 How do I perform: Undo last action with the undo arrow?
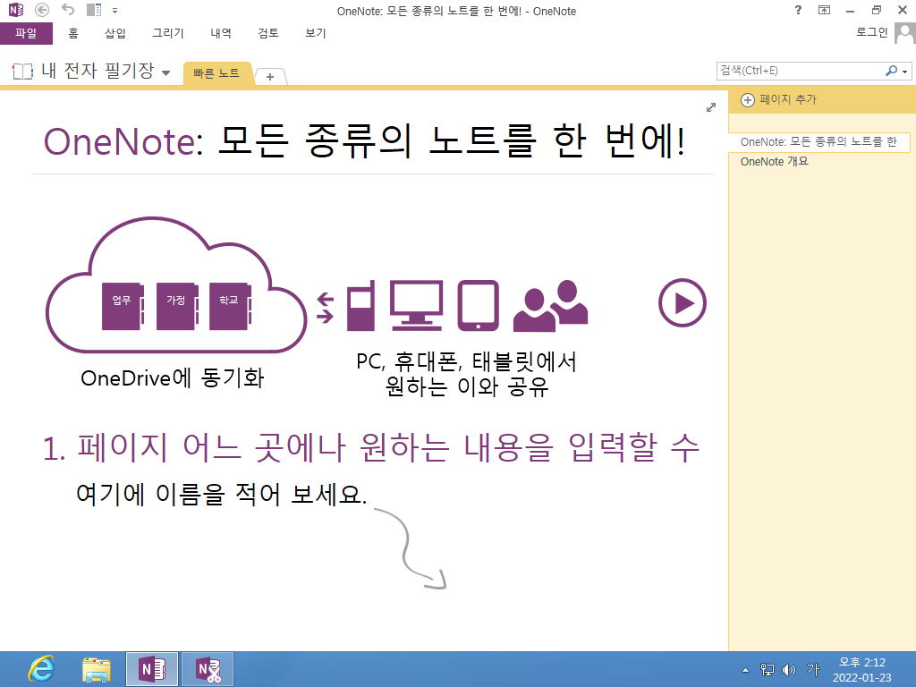click(68, 9)
